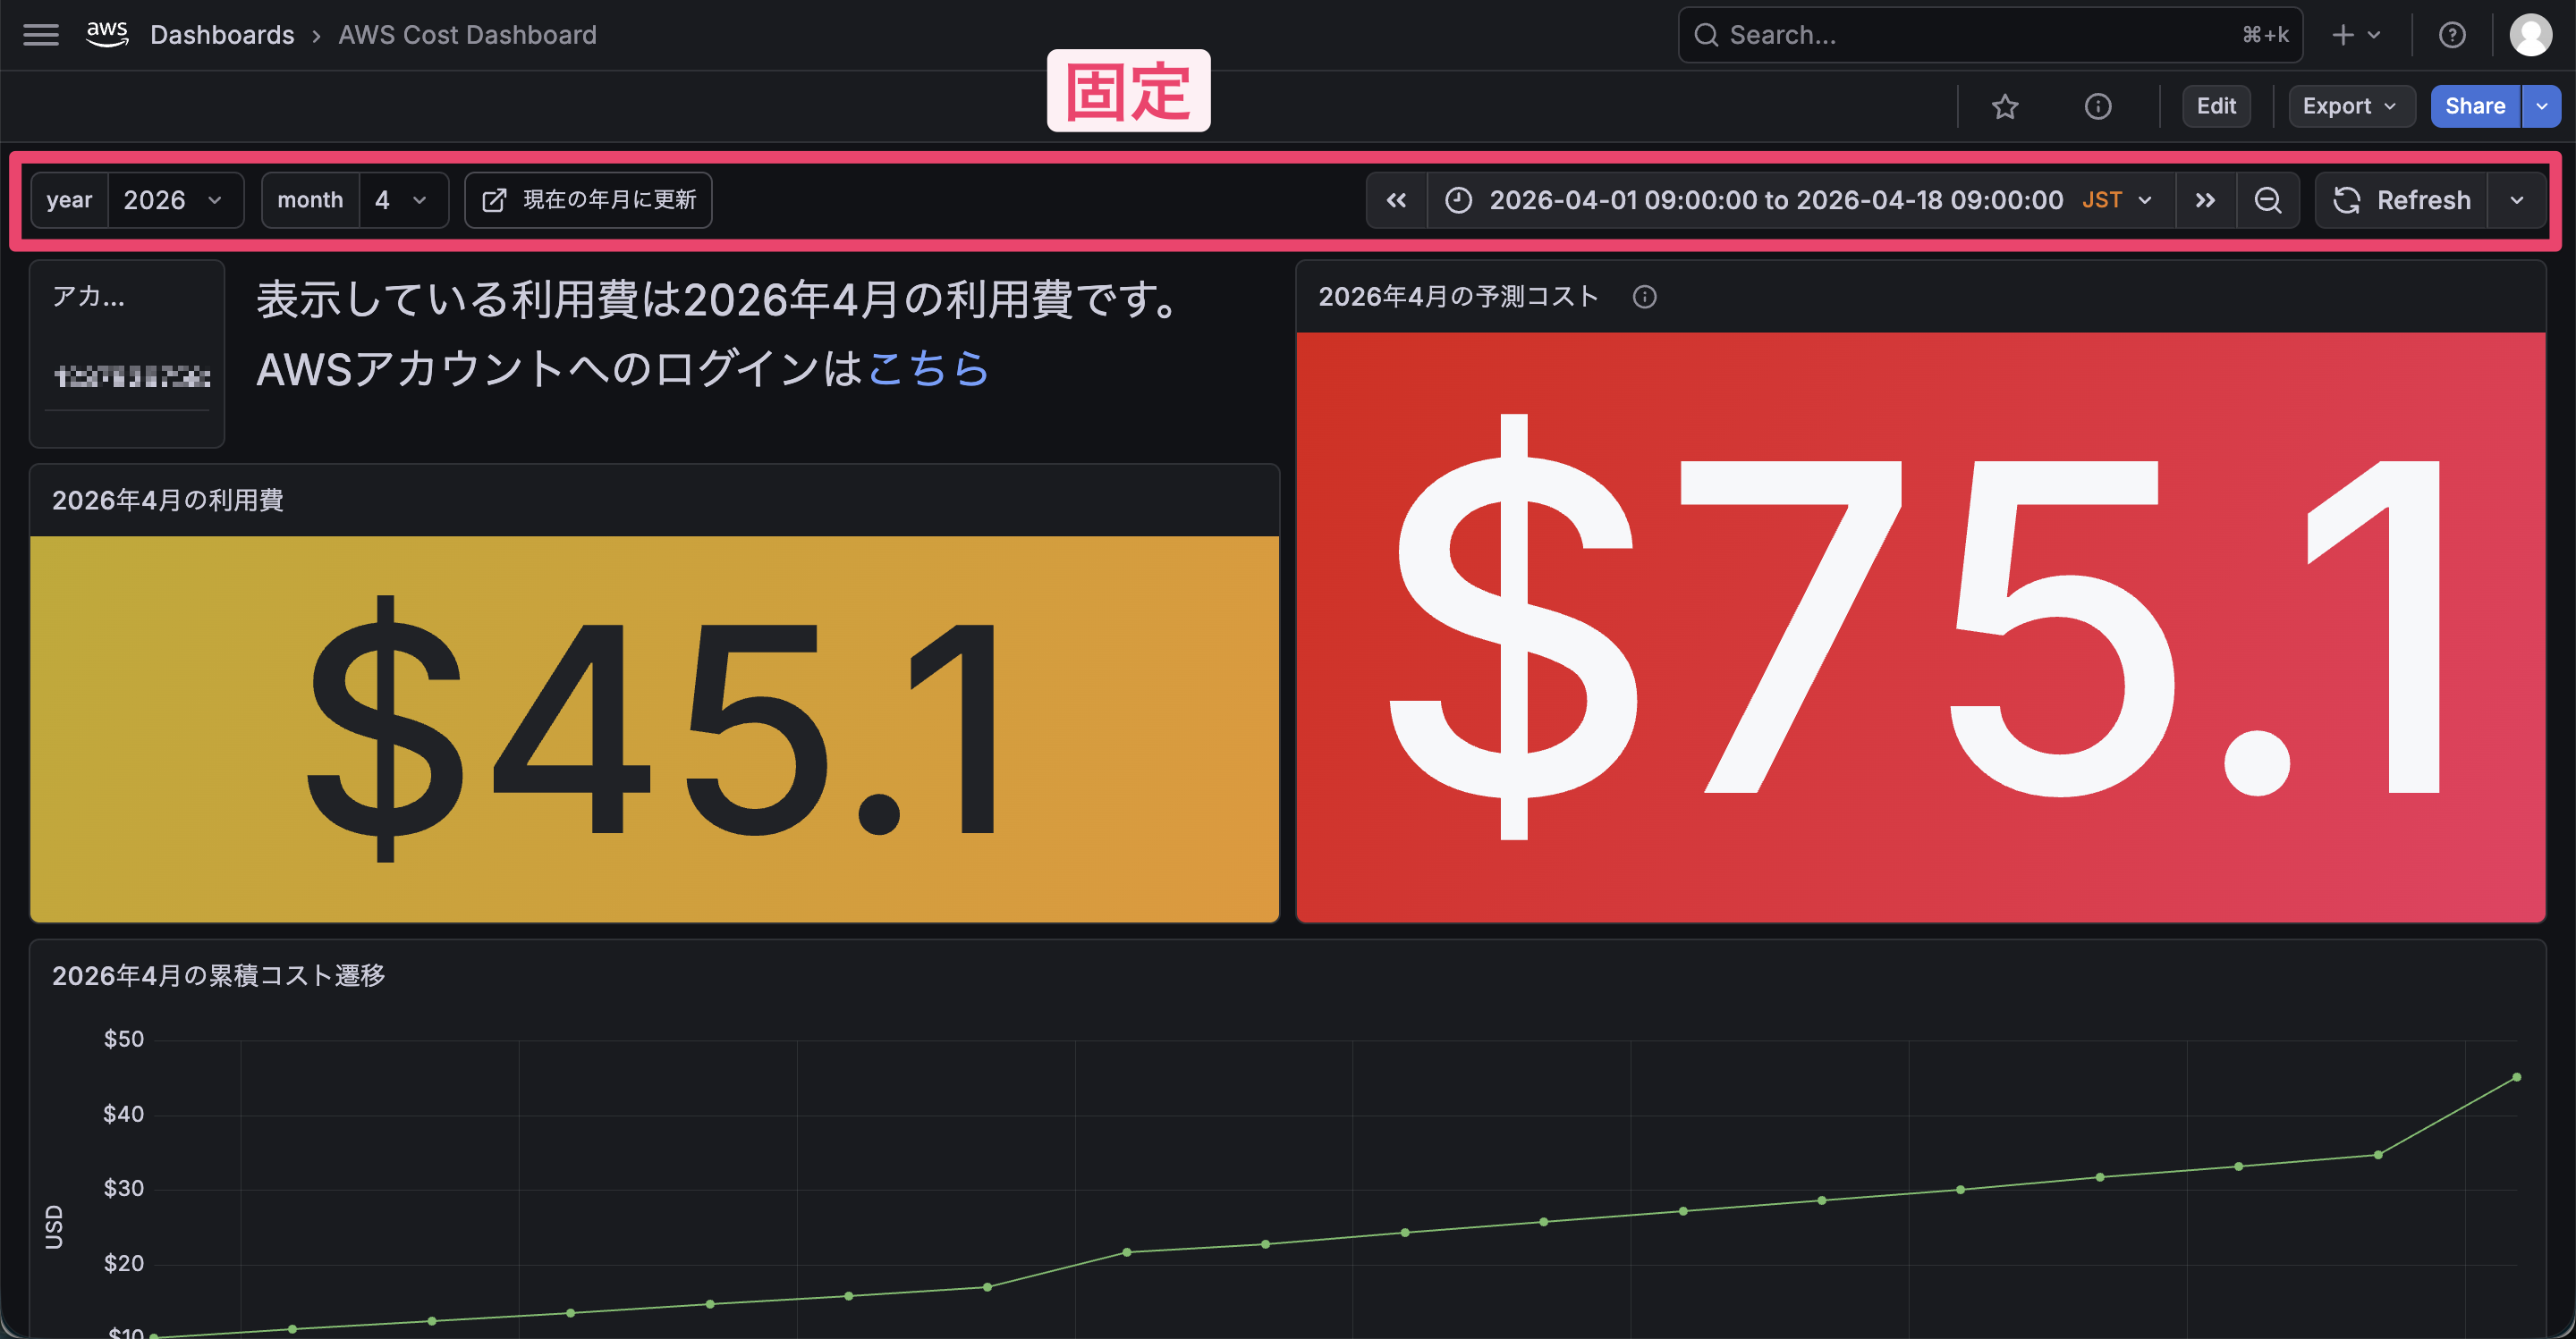
Task: Click the AWS logo icon
Action: [107, 34]
